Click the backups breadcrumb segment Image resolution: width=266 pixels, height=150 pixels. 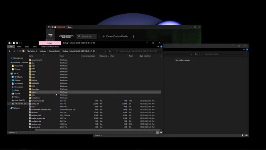(x=43, y=51)
